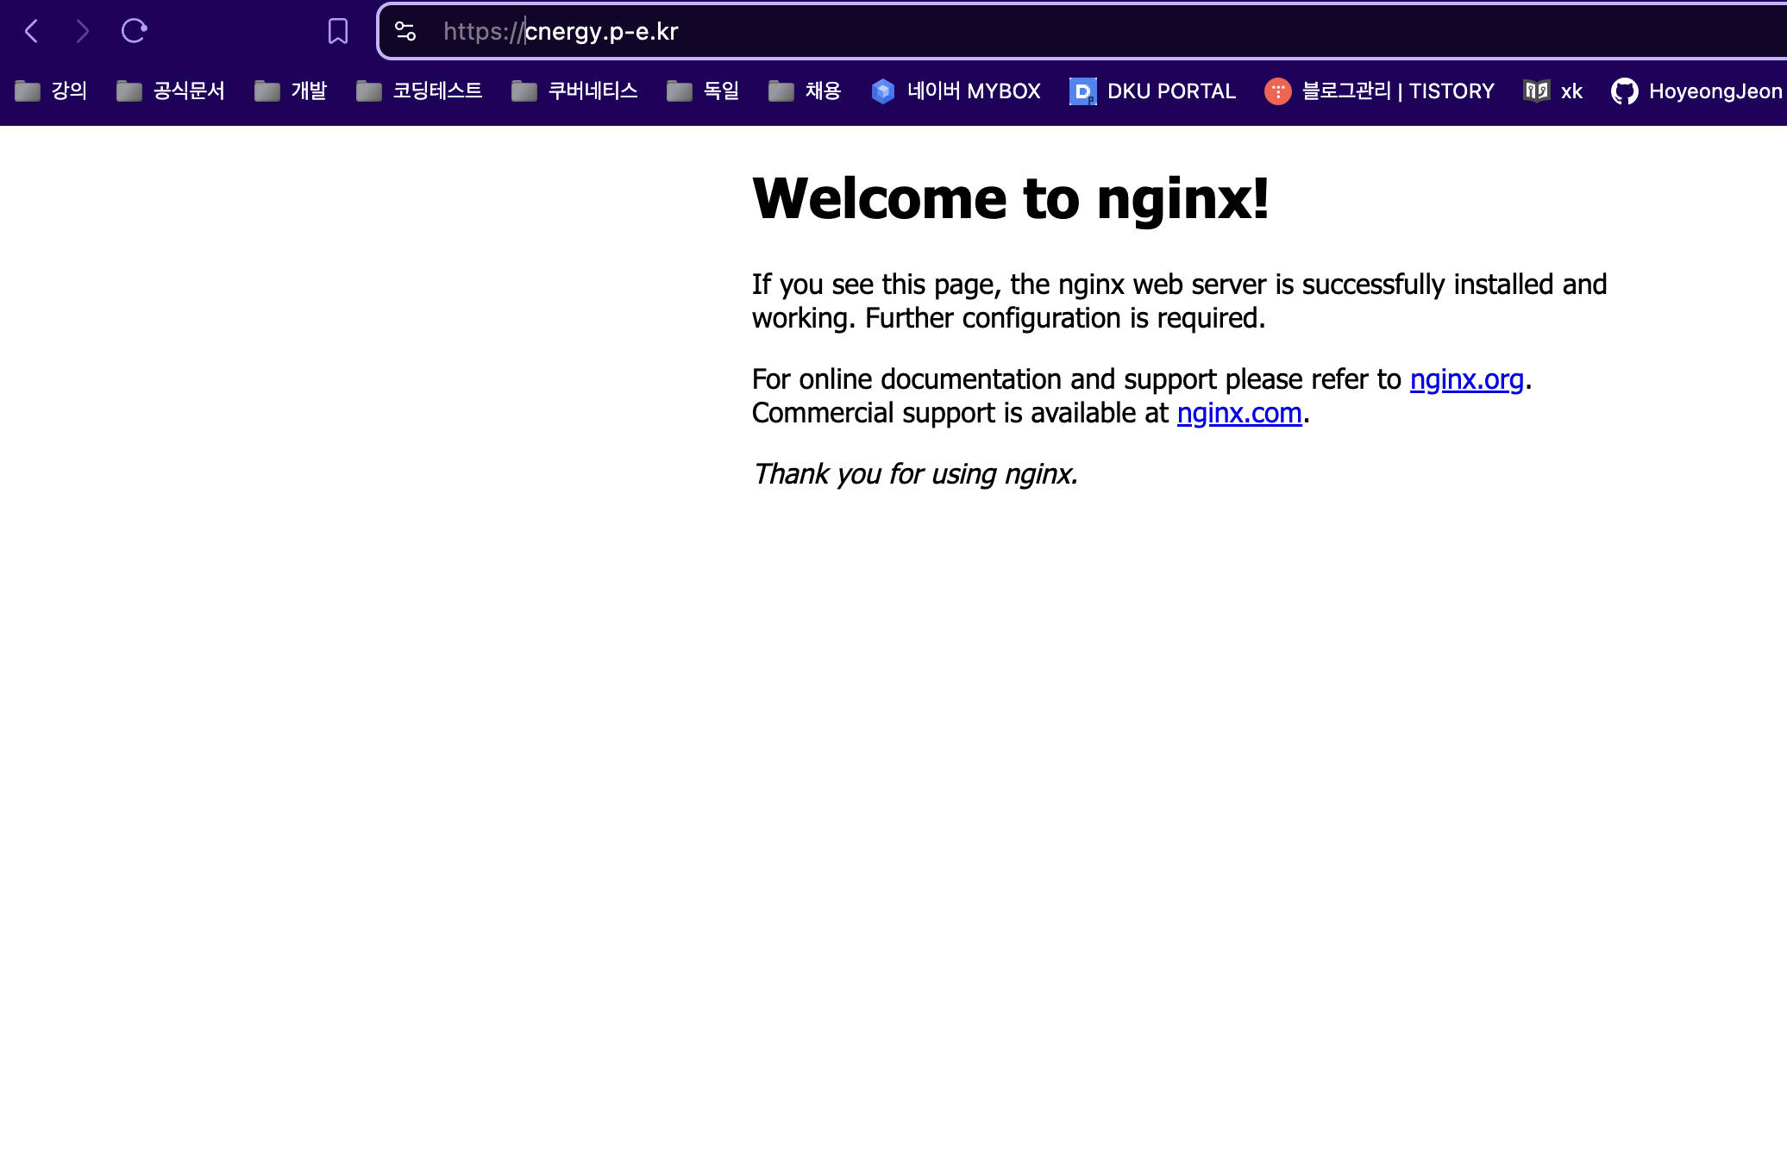Screen dimensions: 1787x1150
Task: Expand the 강의 bookmark folder
Action: coord(52,91)
